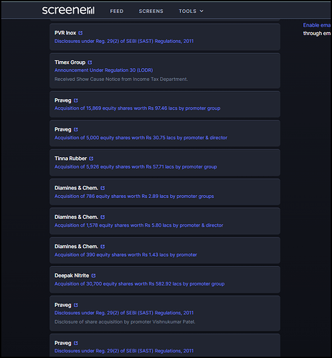Click the PVR Inox company name
The height and width of the screenshot is (358, 332).
(65, 33)
